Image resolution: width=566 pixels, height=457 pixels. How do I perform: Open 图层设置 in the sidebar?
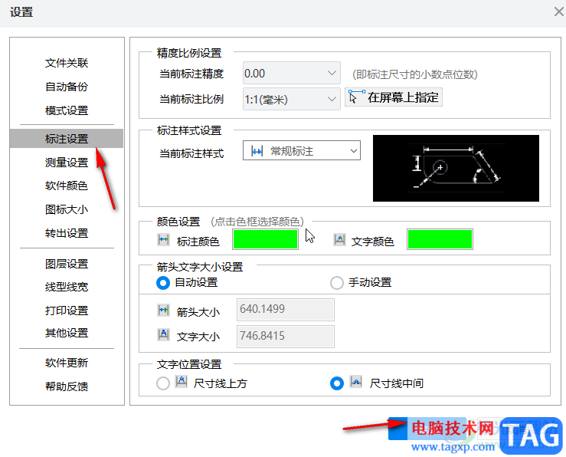(x=67, y=264)
